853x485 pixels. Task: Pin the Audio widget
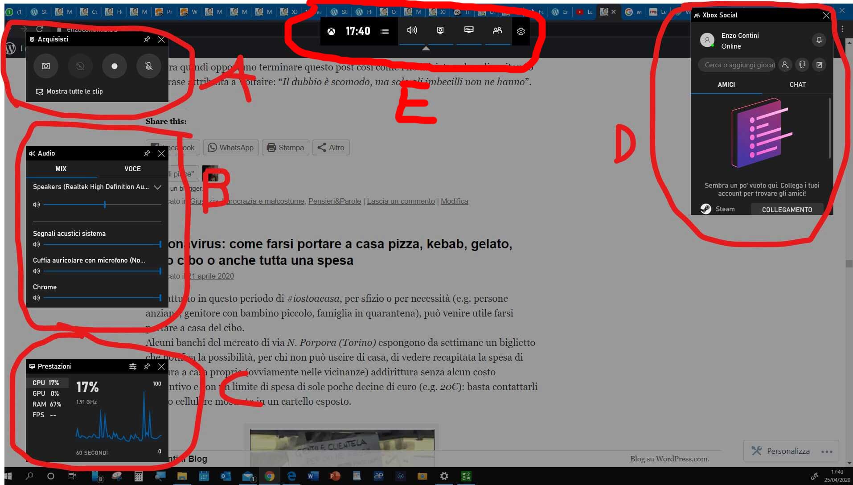(147, 153)
